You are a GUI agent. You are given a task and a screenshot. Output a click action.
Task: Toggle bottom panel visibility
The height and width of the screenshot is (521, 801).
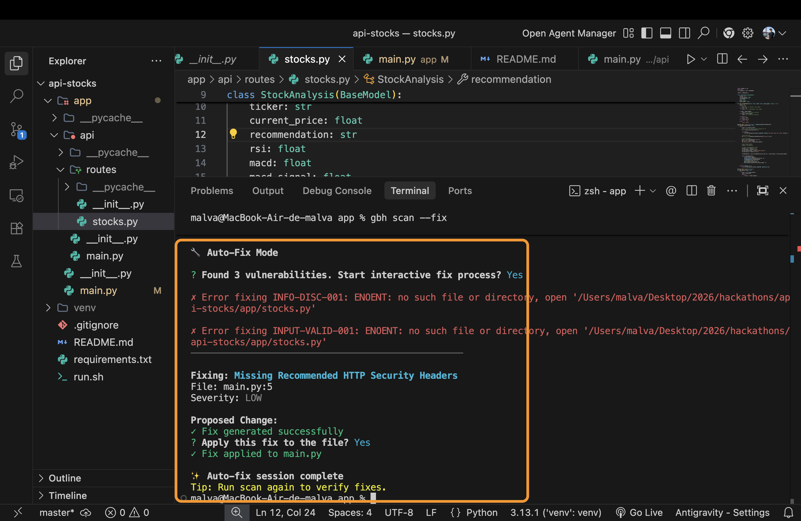click(665, 33)
